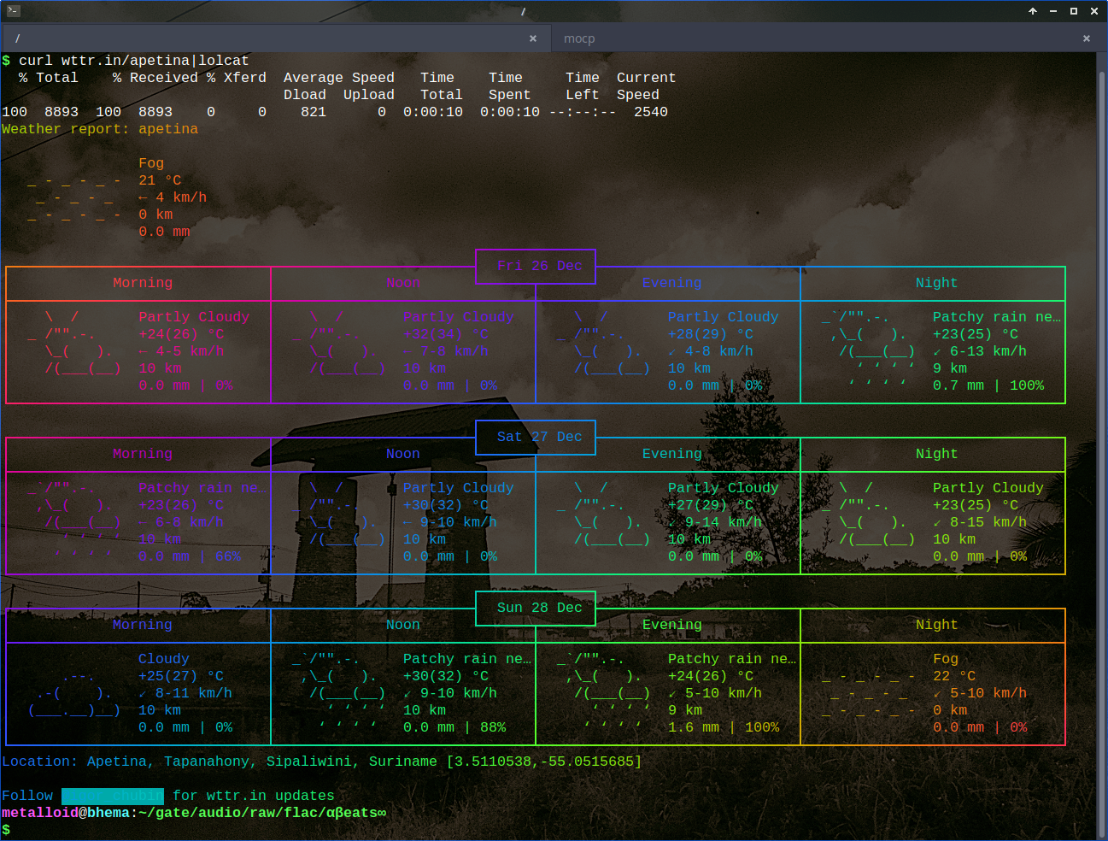
Task: Close the terminal window
Action: click(1093, 11)
